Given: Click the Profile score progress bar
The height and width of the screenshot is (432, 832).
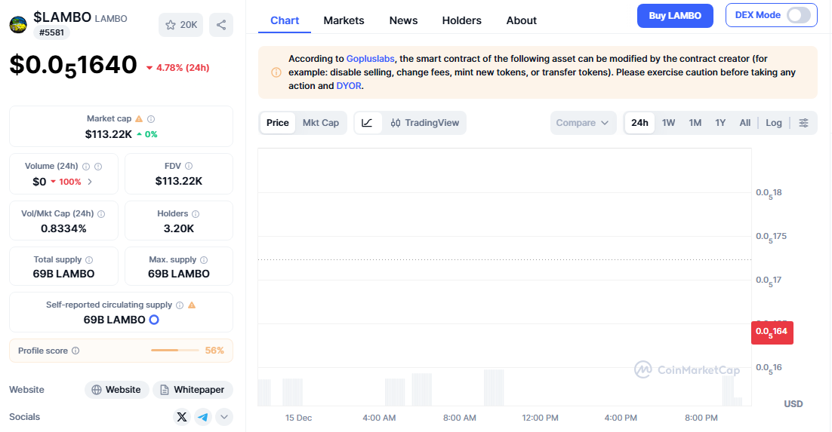Looking at the screenshot, I should pyautogui.click(x=174, y=351).
